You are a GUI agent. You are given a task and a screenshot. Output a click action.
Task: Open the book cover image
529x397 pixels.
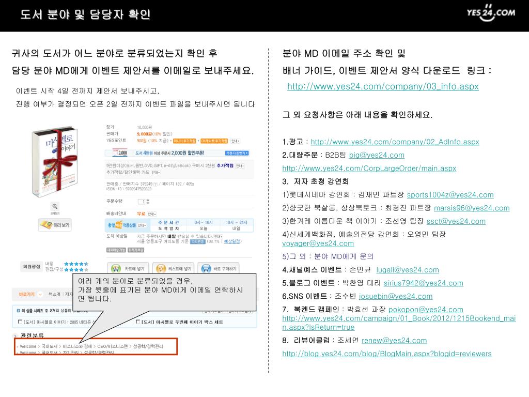coord(55,162)
